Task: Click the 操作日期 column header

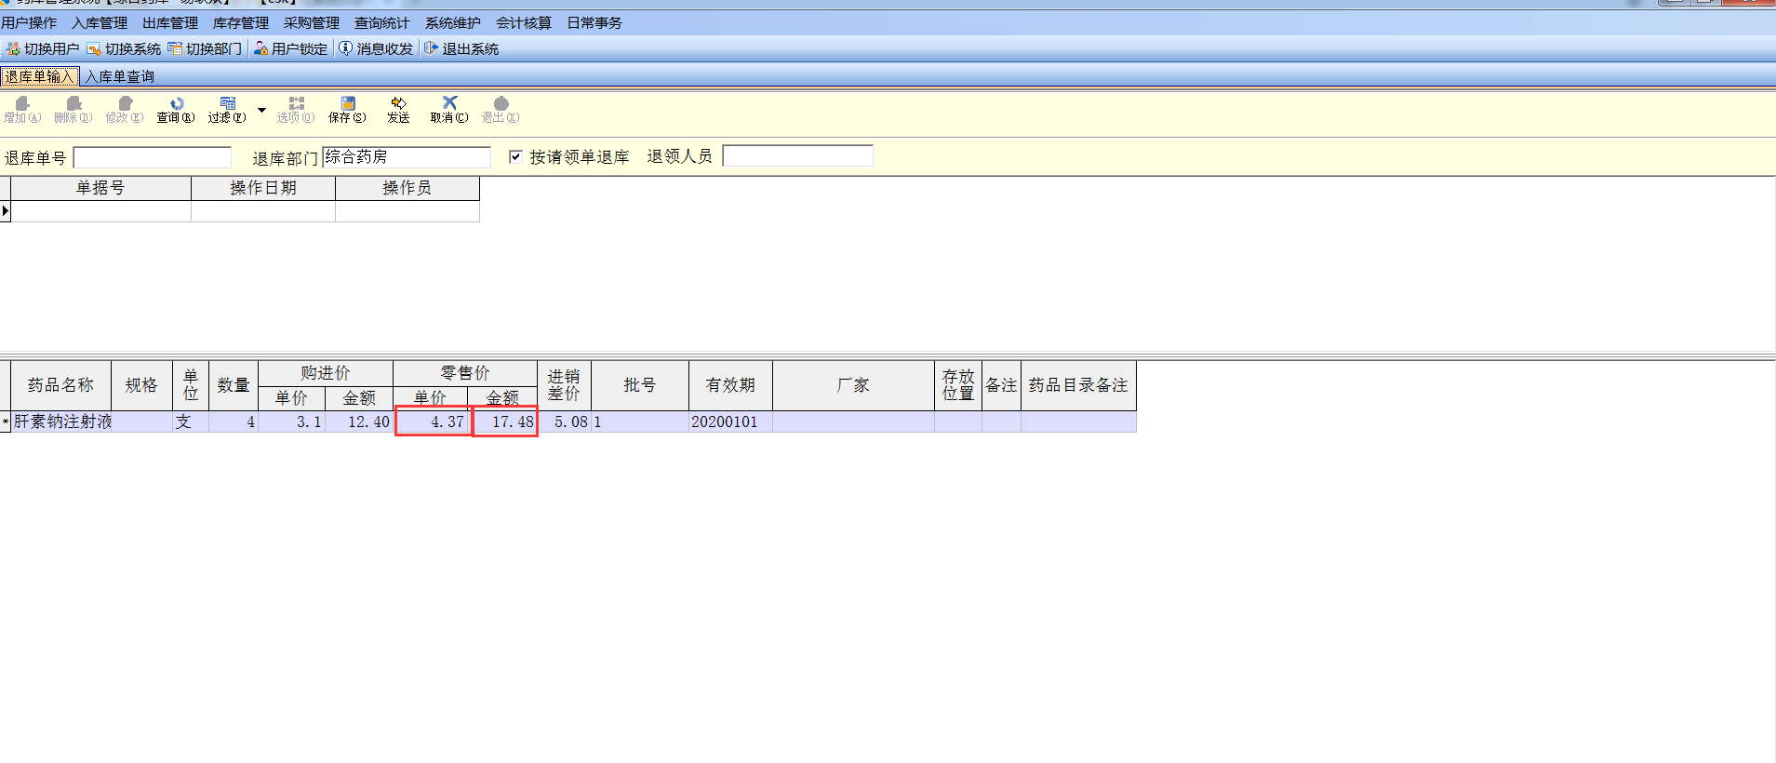Action: click(263, 188)
